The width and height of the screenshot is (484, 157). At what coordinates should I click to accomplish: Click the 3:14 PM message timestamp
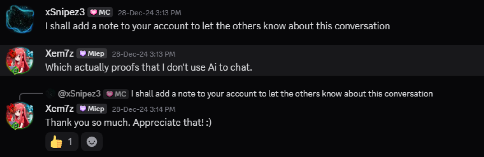144,109
